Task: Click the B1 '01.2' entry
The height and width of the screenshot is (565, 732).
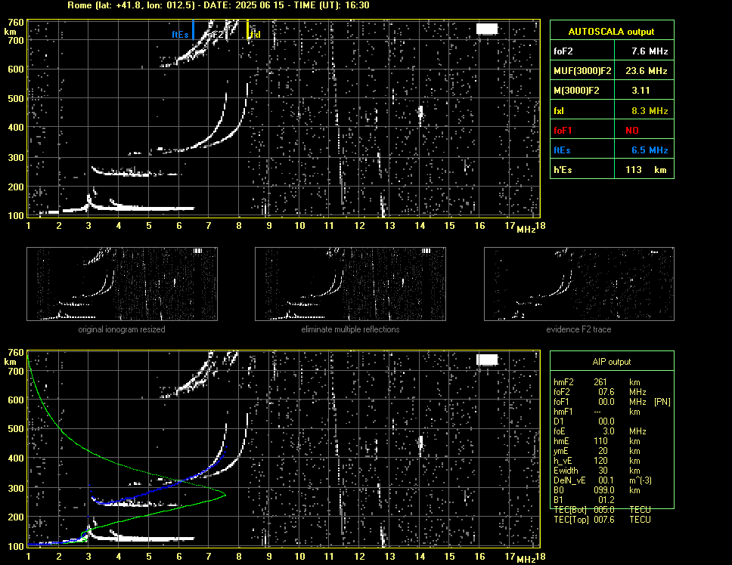Action: coord(584,500)
